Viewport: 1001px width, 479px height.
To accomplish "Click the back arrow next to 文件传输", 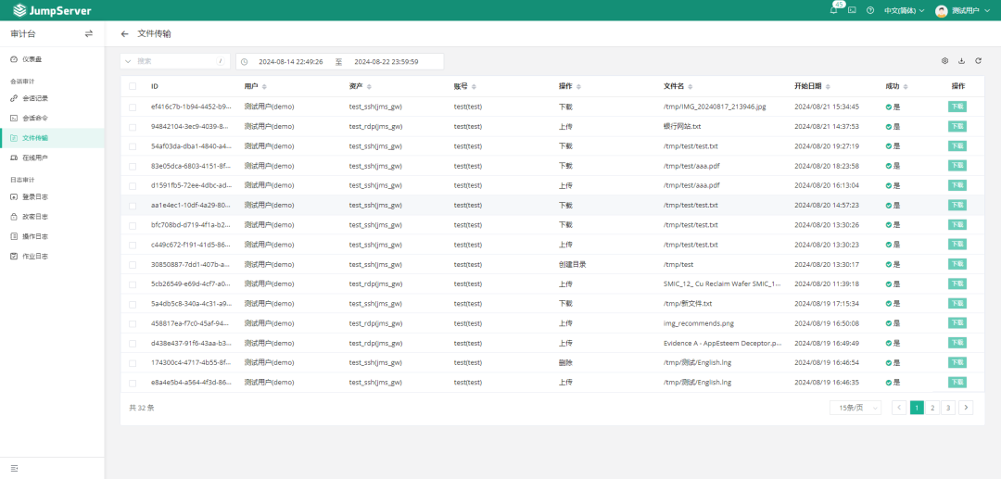I will coord(125,33).
